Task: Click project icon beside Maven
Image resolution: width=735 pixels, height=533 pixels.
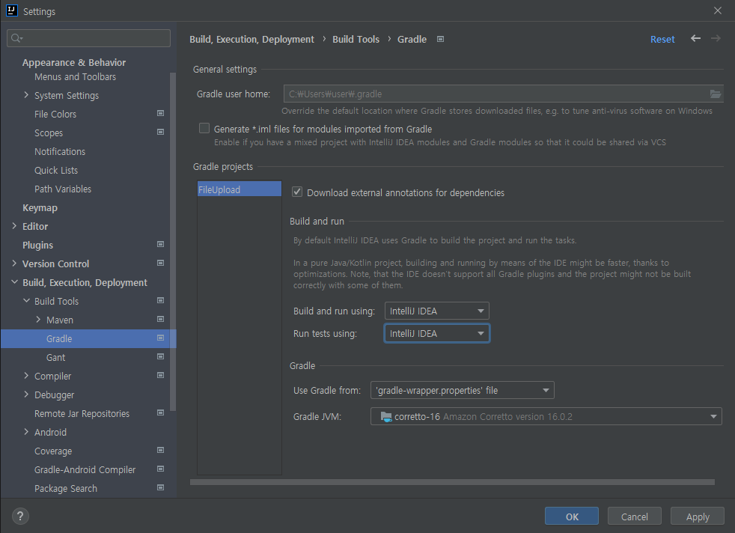Action: click(x=160, y=319)
